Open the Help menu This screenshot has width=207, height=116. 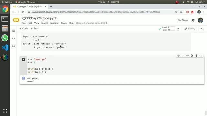[71, 23]
